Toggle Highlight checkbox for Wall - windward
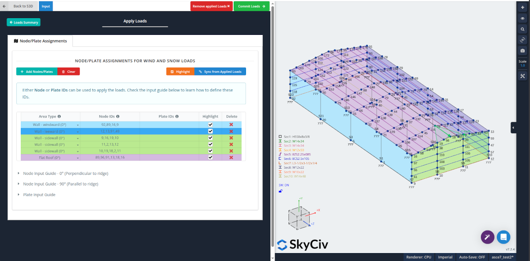 210,125
